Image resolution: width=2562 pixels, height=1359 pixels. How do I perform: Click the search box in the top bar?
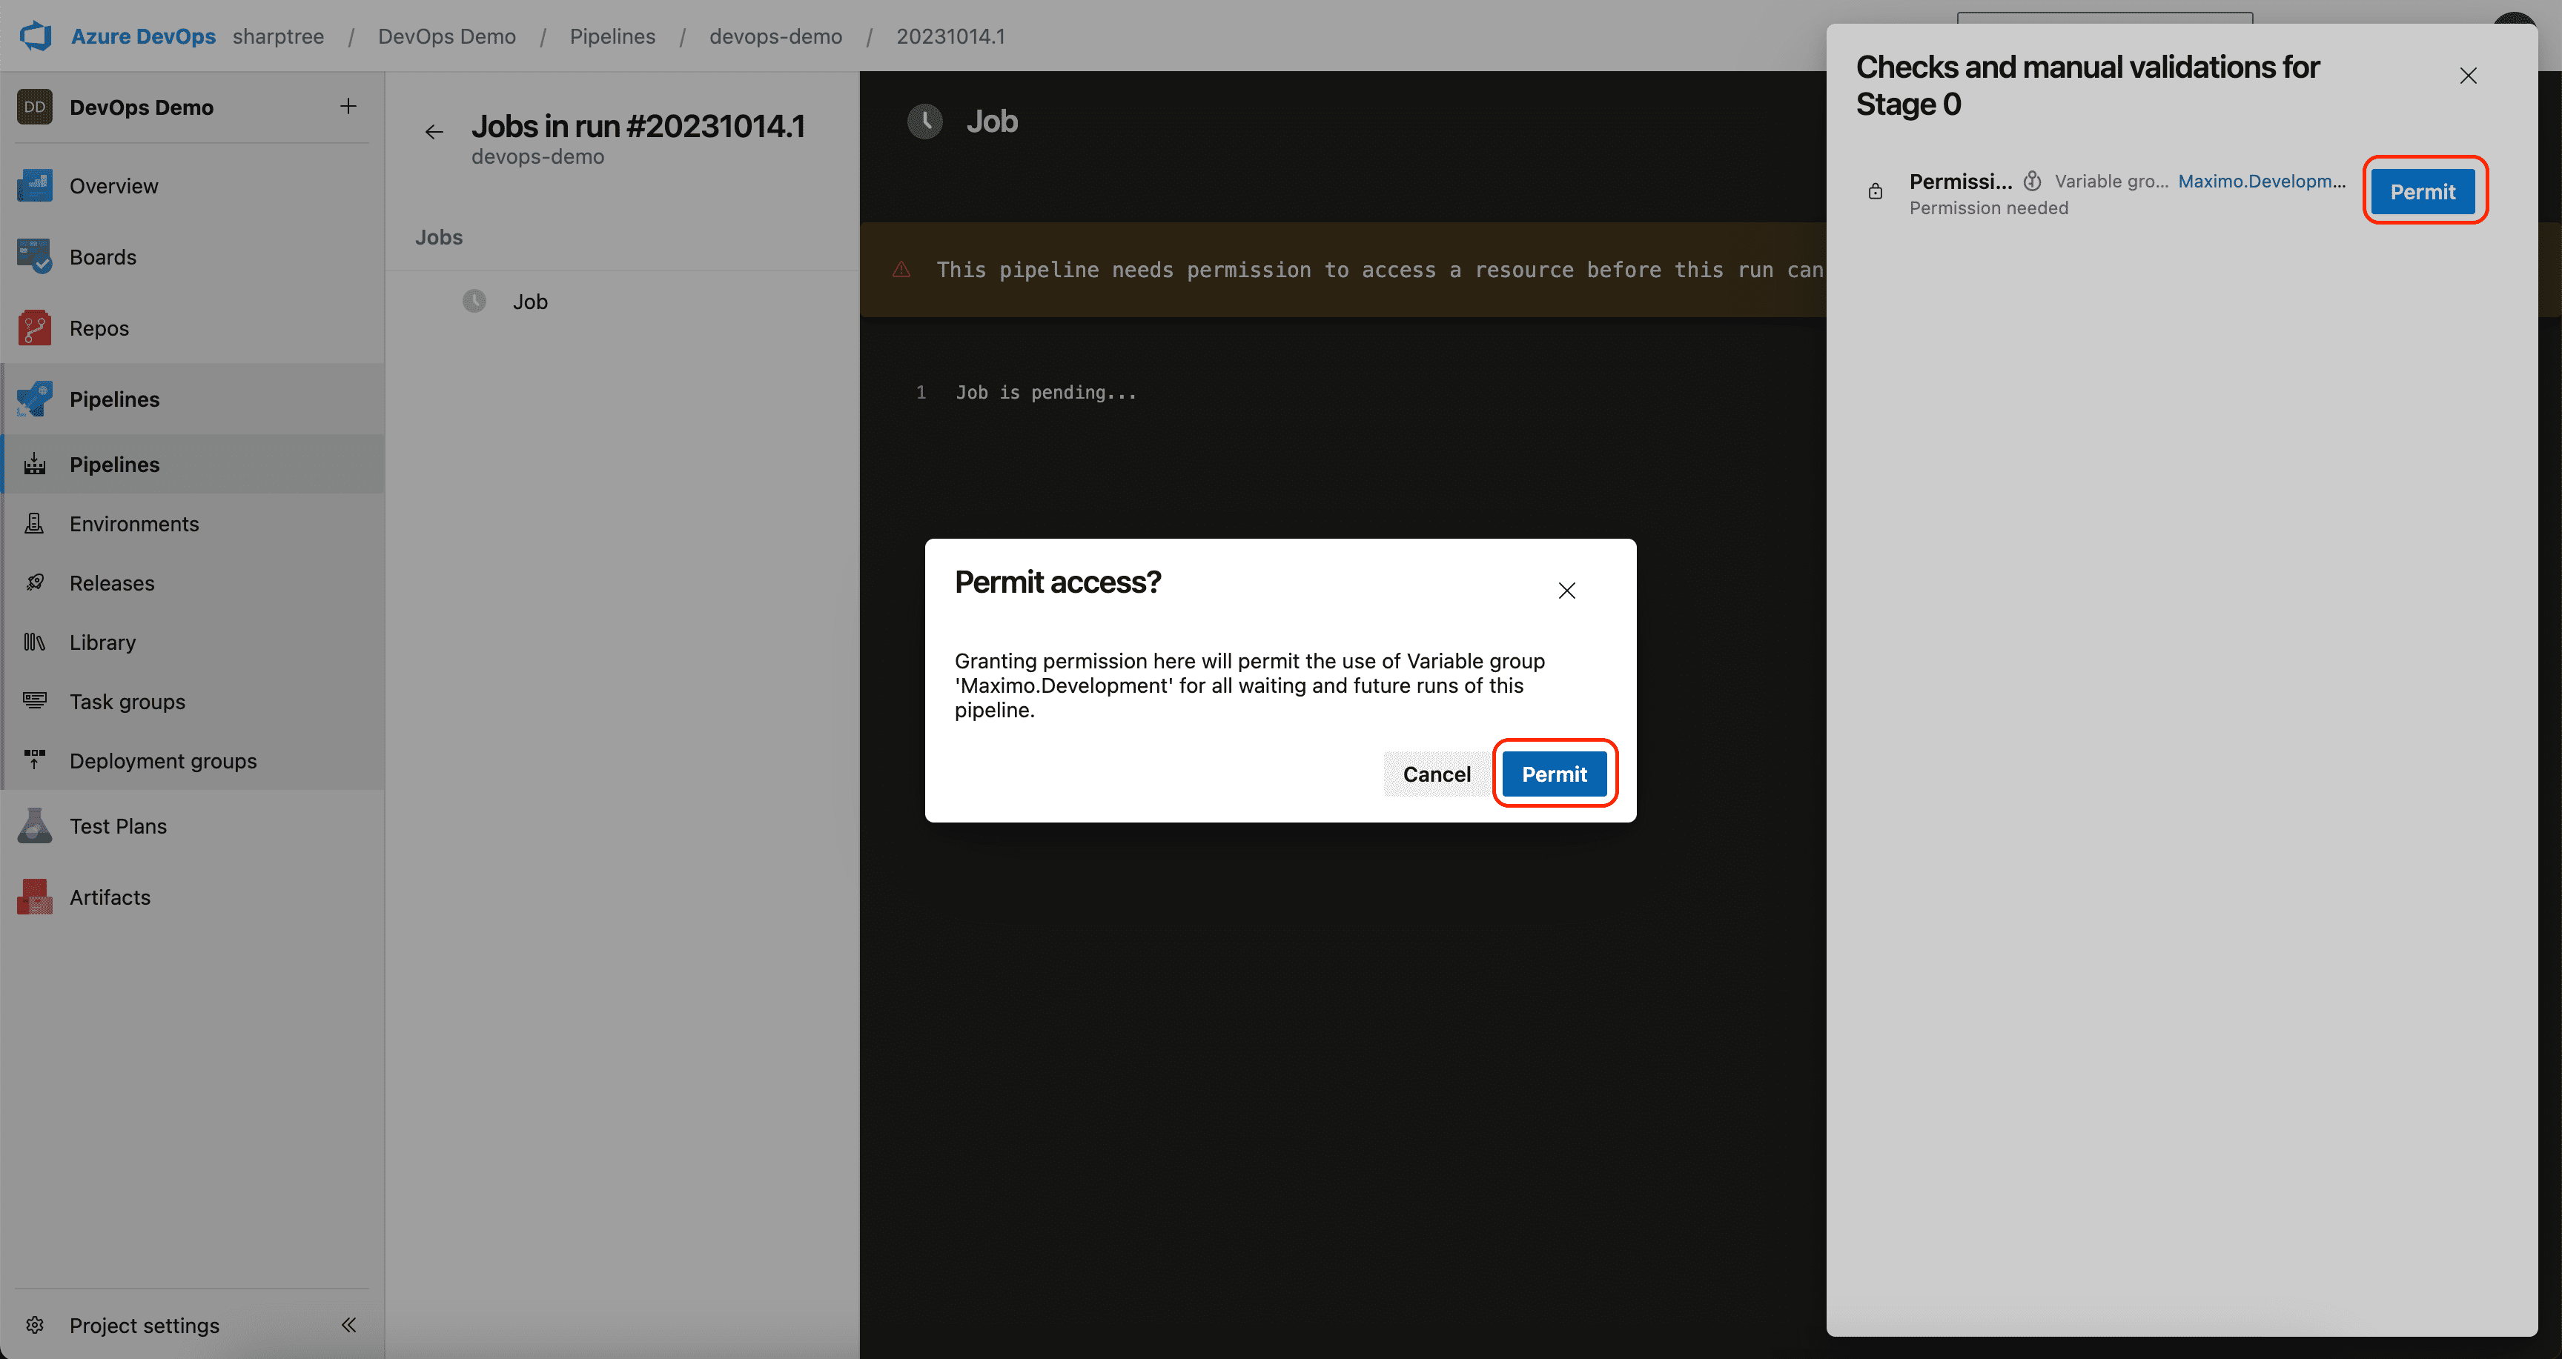tap(2105, 18)
